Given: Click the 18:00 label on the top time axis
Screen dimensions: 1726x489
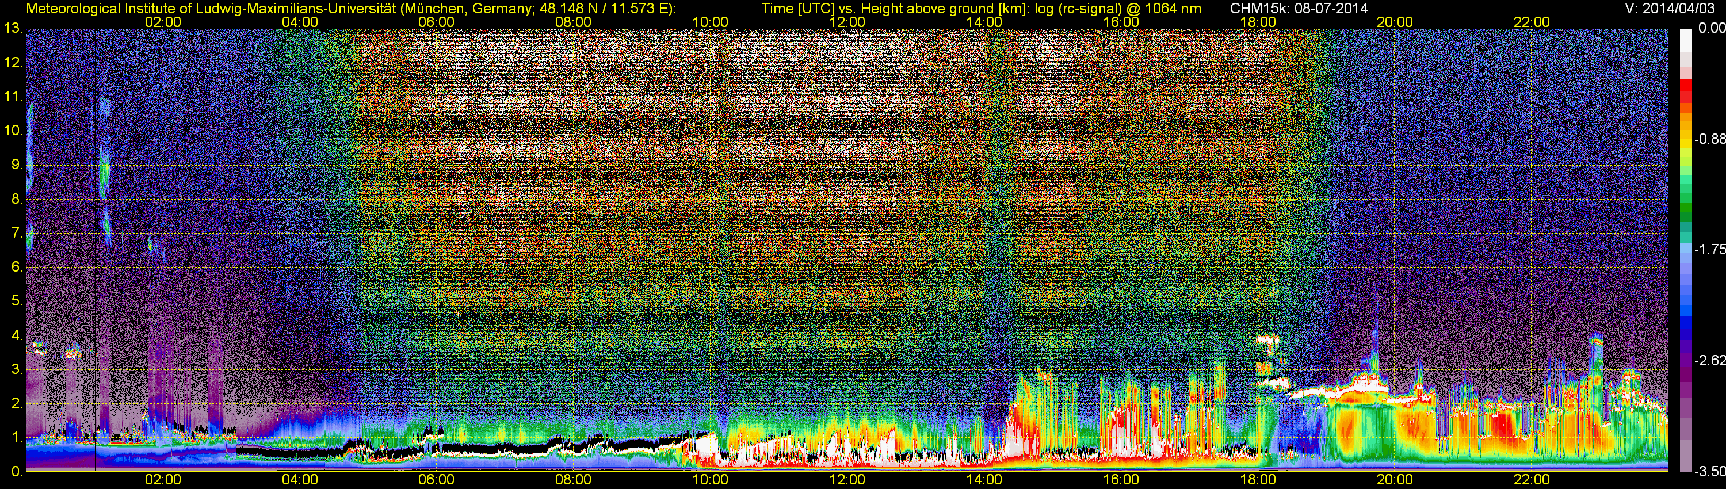Looking at the screenshot, I should point(1258,22).
